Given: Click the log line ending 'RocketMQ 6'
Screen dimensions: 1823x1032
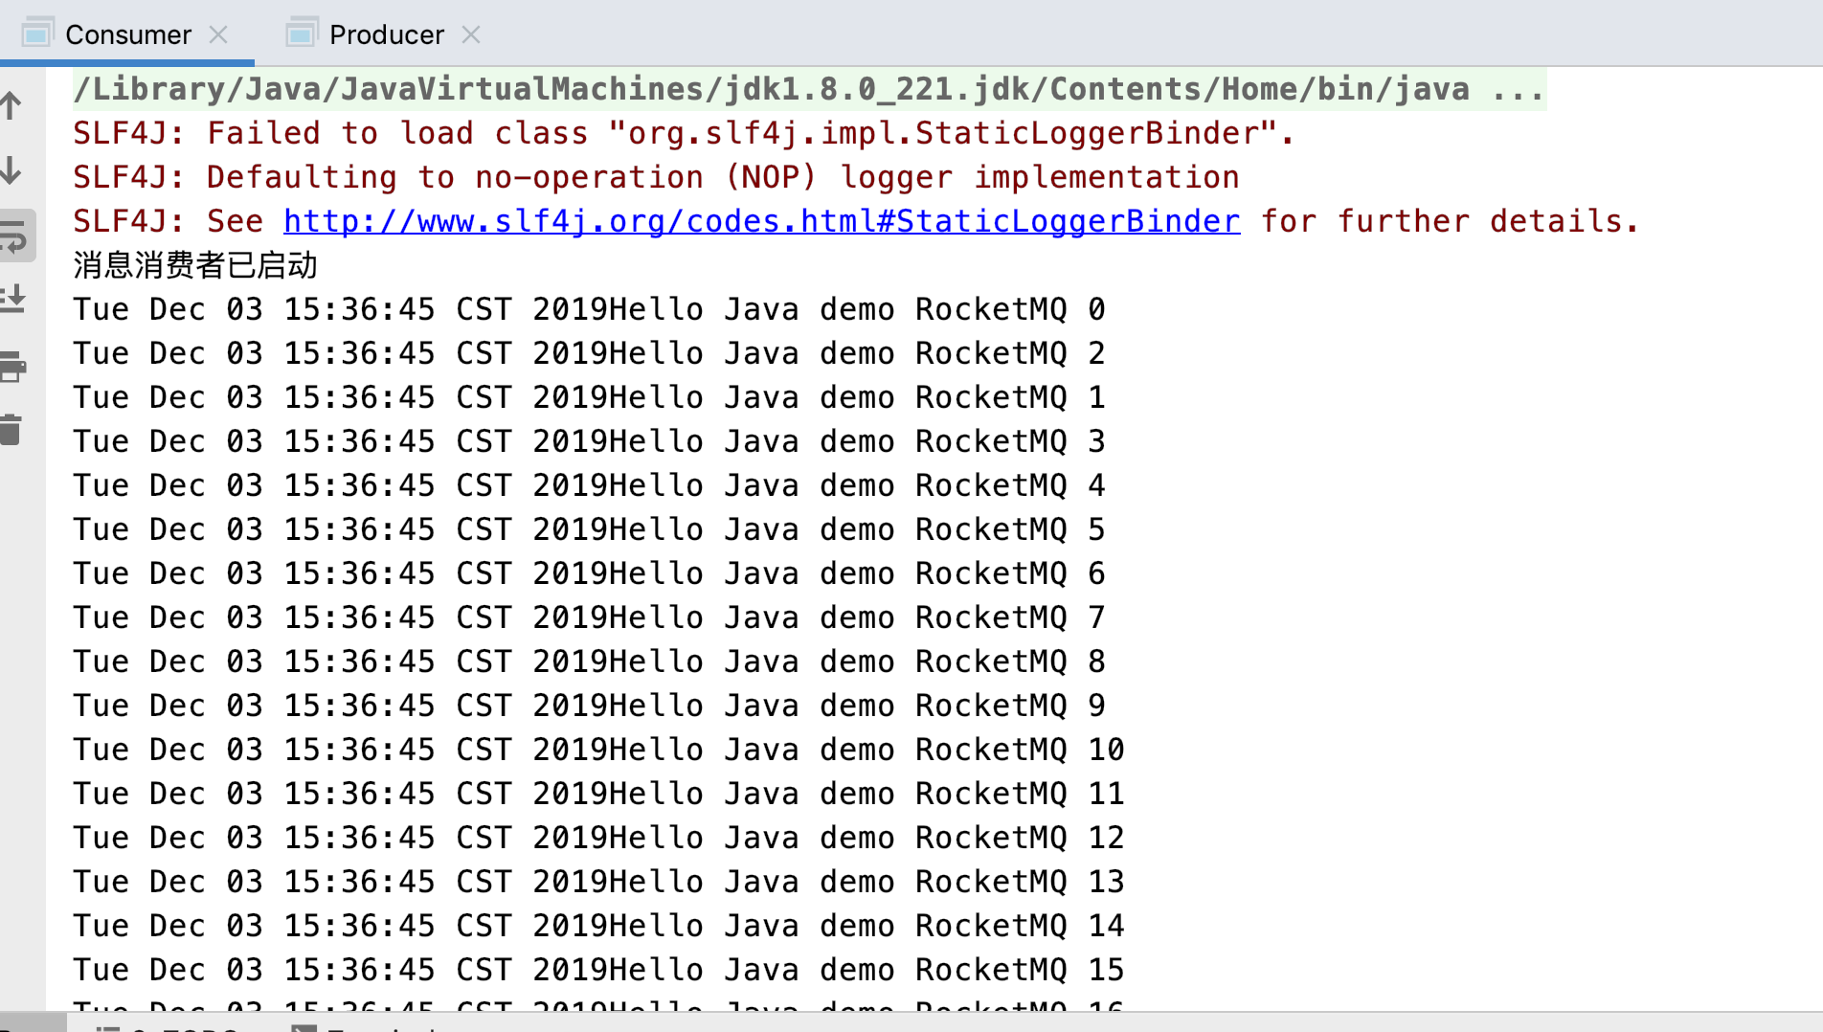Looking at the screenshot, I should 589,573.
